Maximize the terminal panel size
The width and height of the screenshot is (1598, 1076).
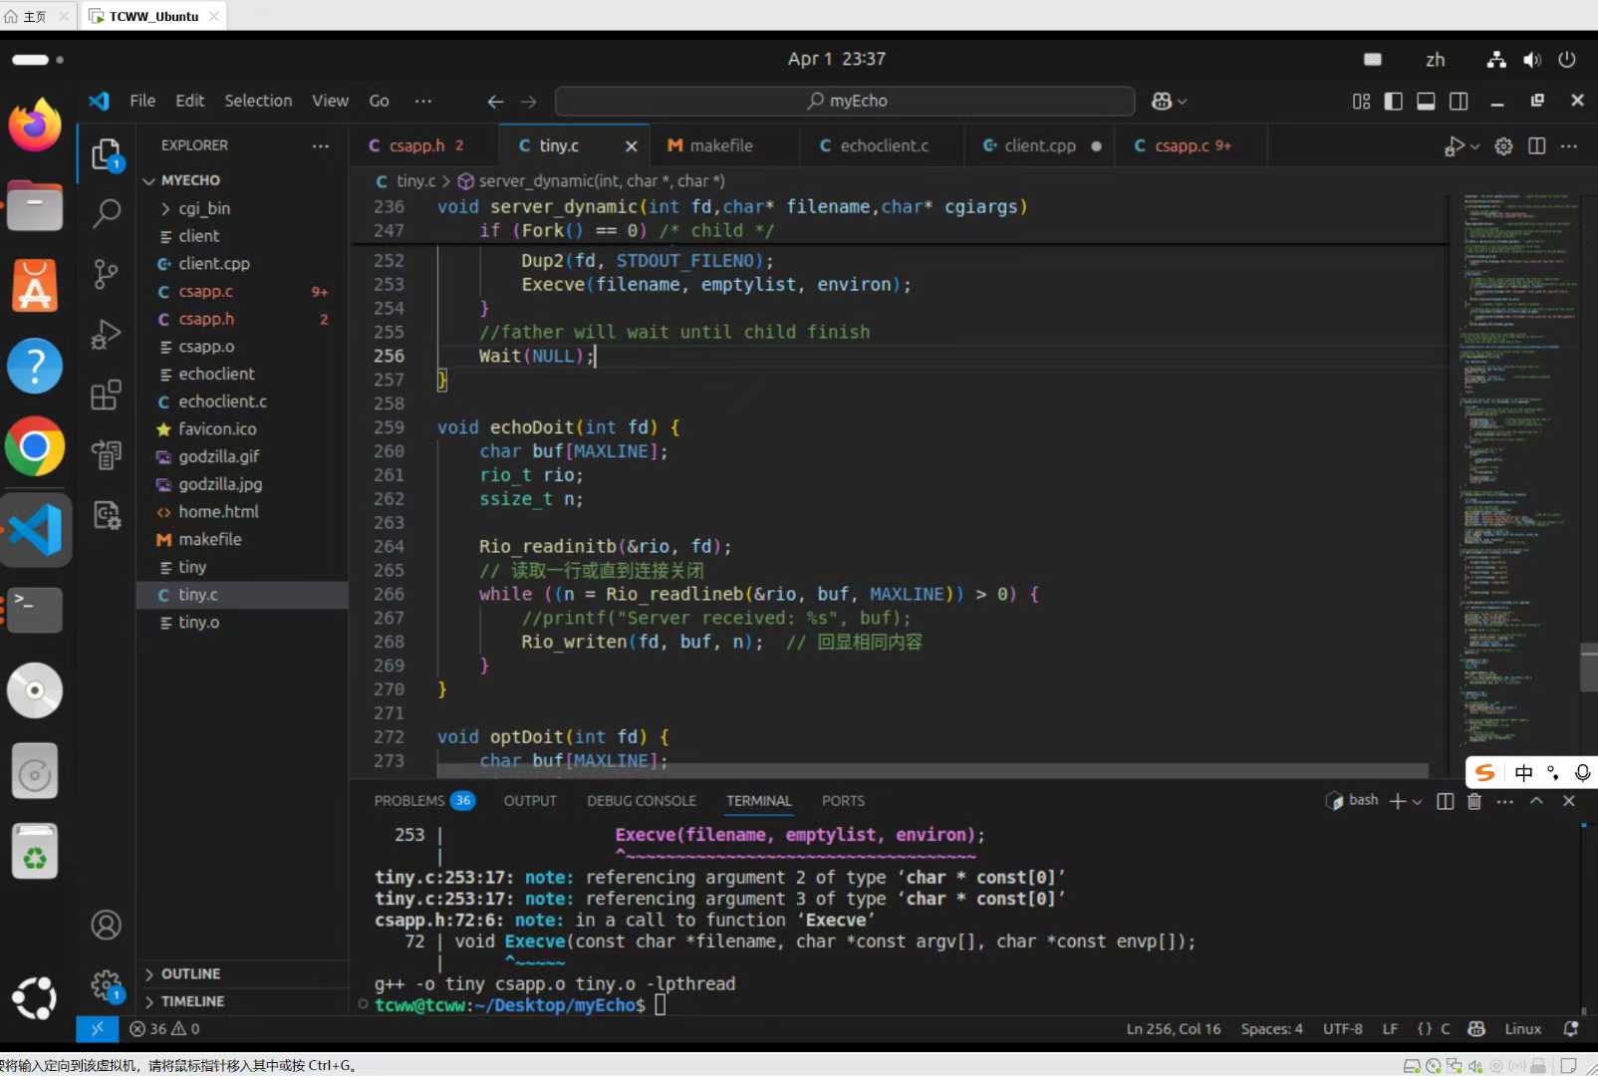tap(1537, 801)
